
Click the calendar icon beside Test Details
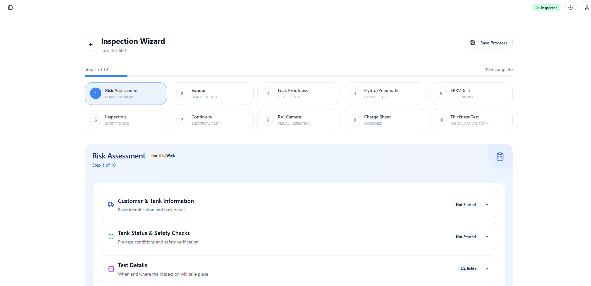coord(111,269)
